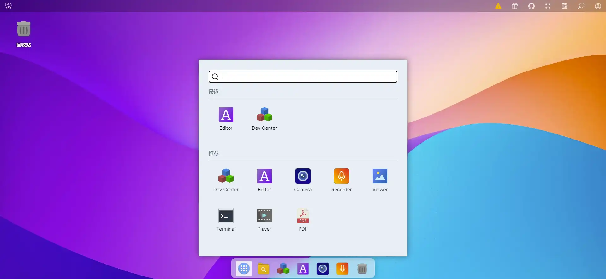Open file manager folder icon in dock

tap(264, 269)
